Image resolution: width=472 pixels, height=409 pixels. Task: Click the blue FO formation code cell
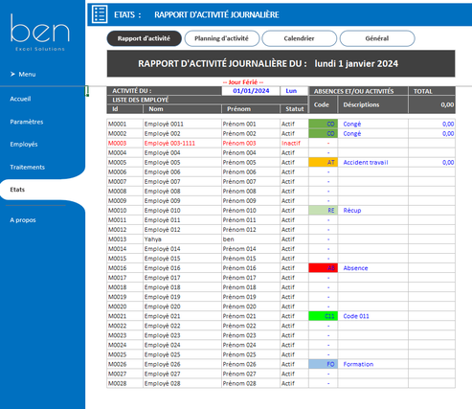click(x=323, y=364)
